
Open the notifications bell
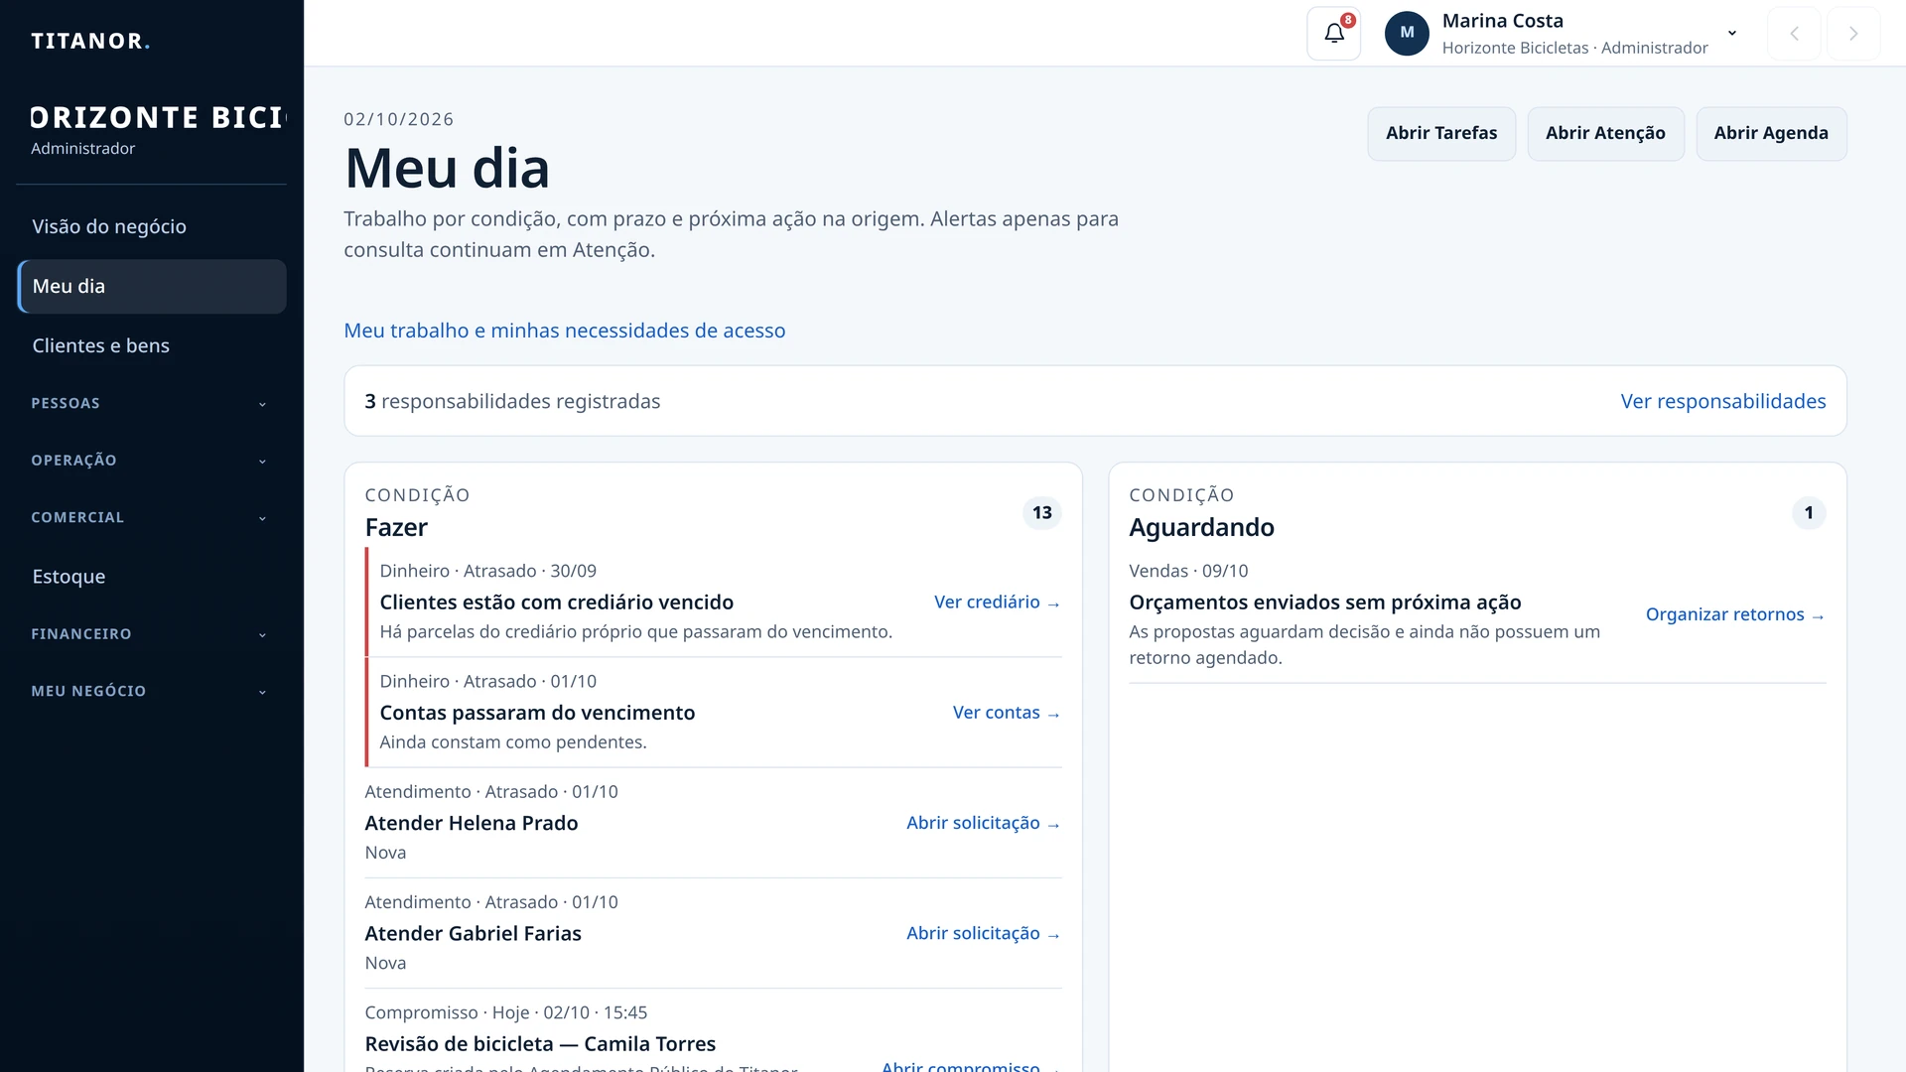tap(1333, 34)
